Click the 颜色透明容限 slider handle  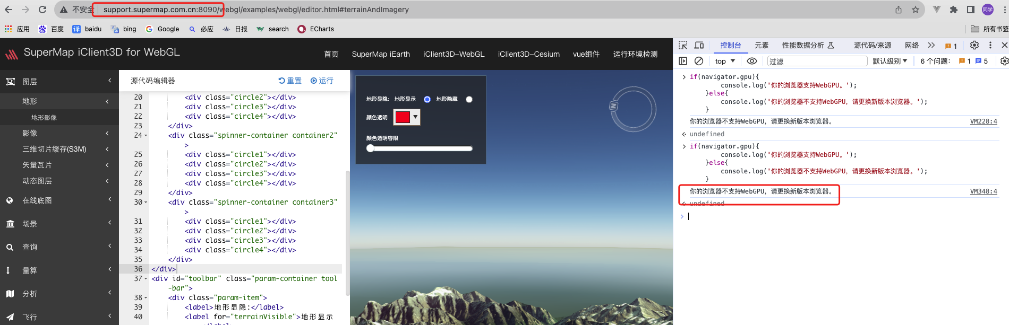[x=370, y=148]
